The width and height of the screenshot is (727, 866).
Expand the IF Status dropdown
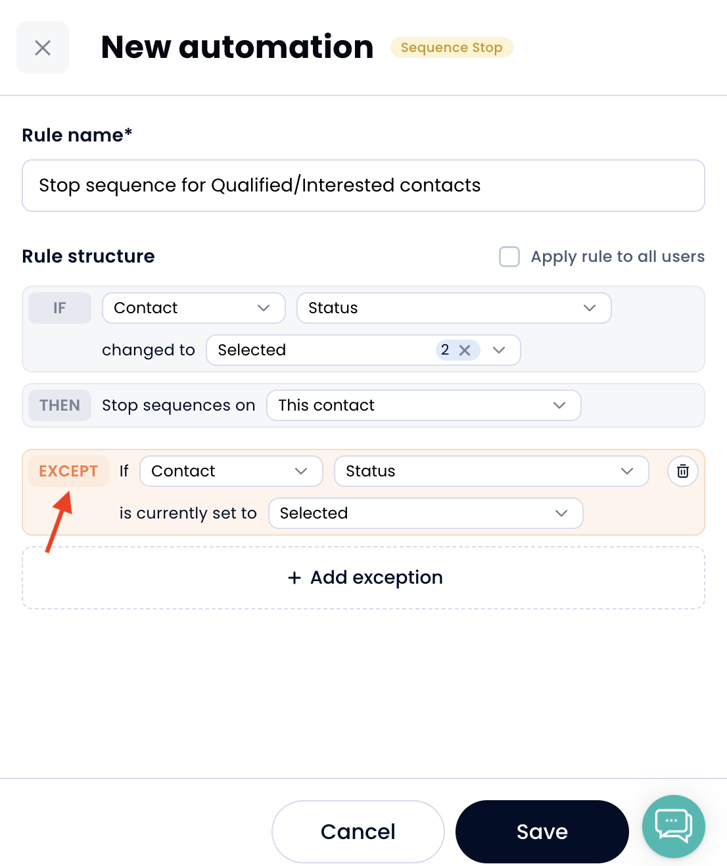454,308
